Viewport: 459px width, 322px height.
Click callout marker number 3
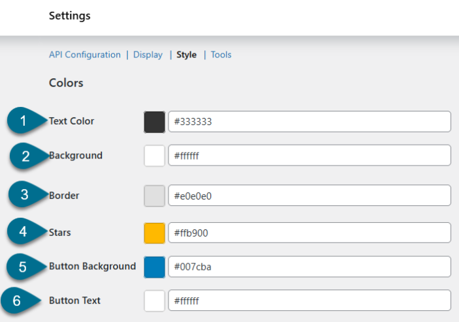point(25,196)
